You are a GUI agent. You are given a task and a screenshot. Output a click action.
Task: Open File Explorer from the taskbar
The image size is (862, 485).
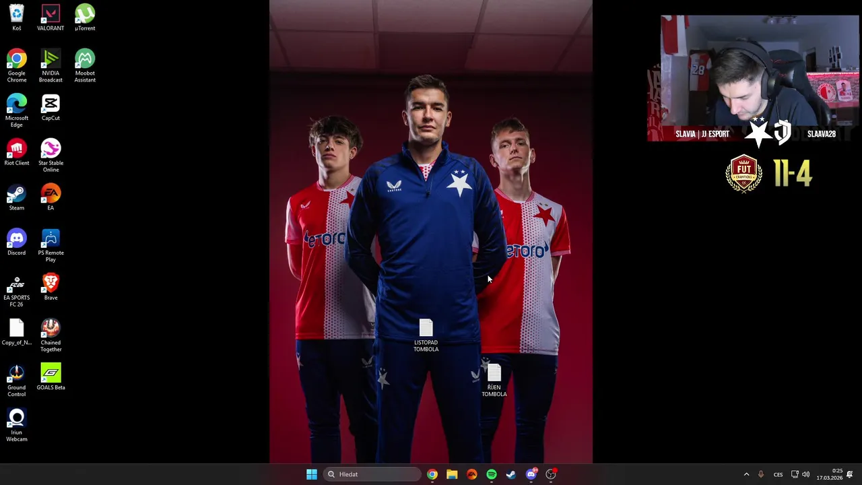(x=452, y=474)
